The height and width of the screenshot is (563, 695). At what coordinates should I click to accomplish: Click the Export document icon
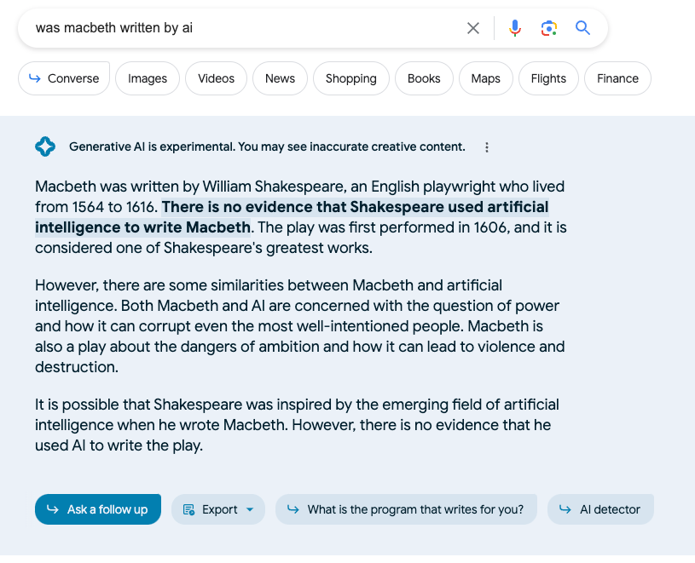189,509
